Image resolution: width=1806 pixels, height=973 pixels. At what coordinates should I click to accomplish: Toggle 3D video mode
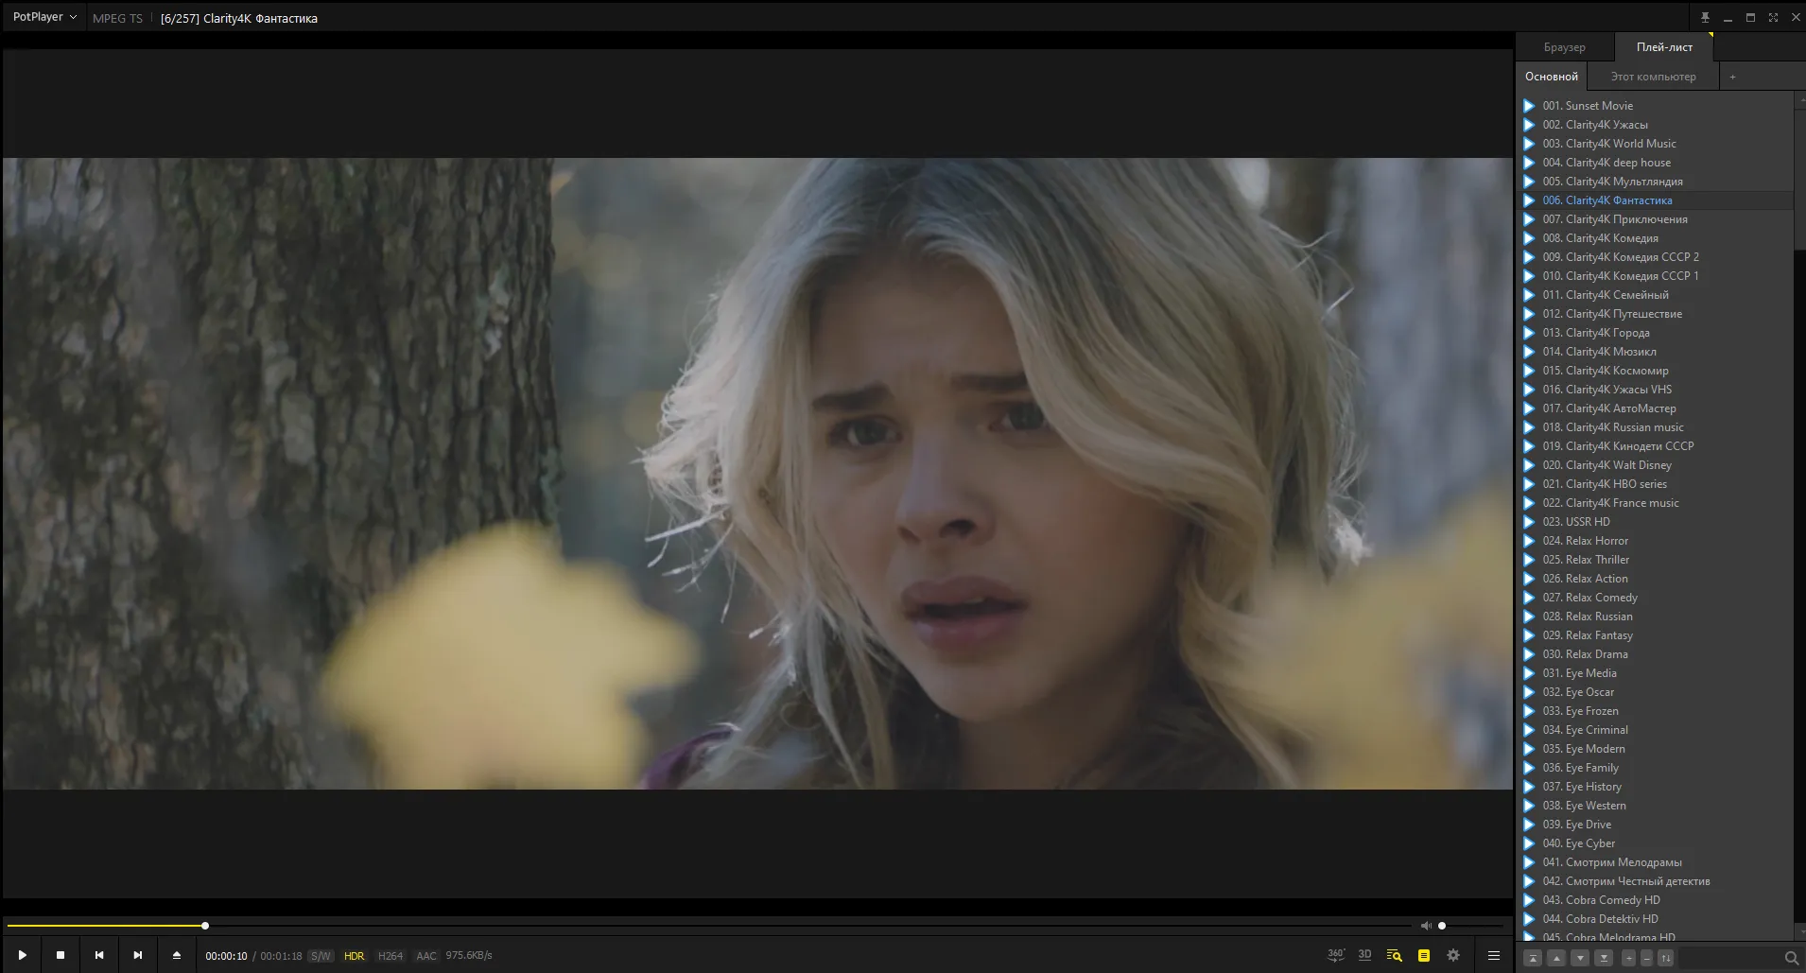tap(1364, 955)
